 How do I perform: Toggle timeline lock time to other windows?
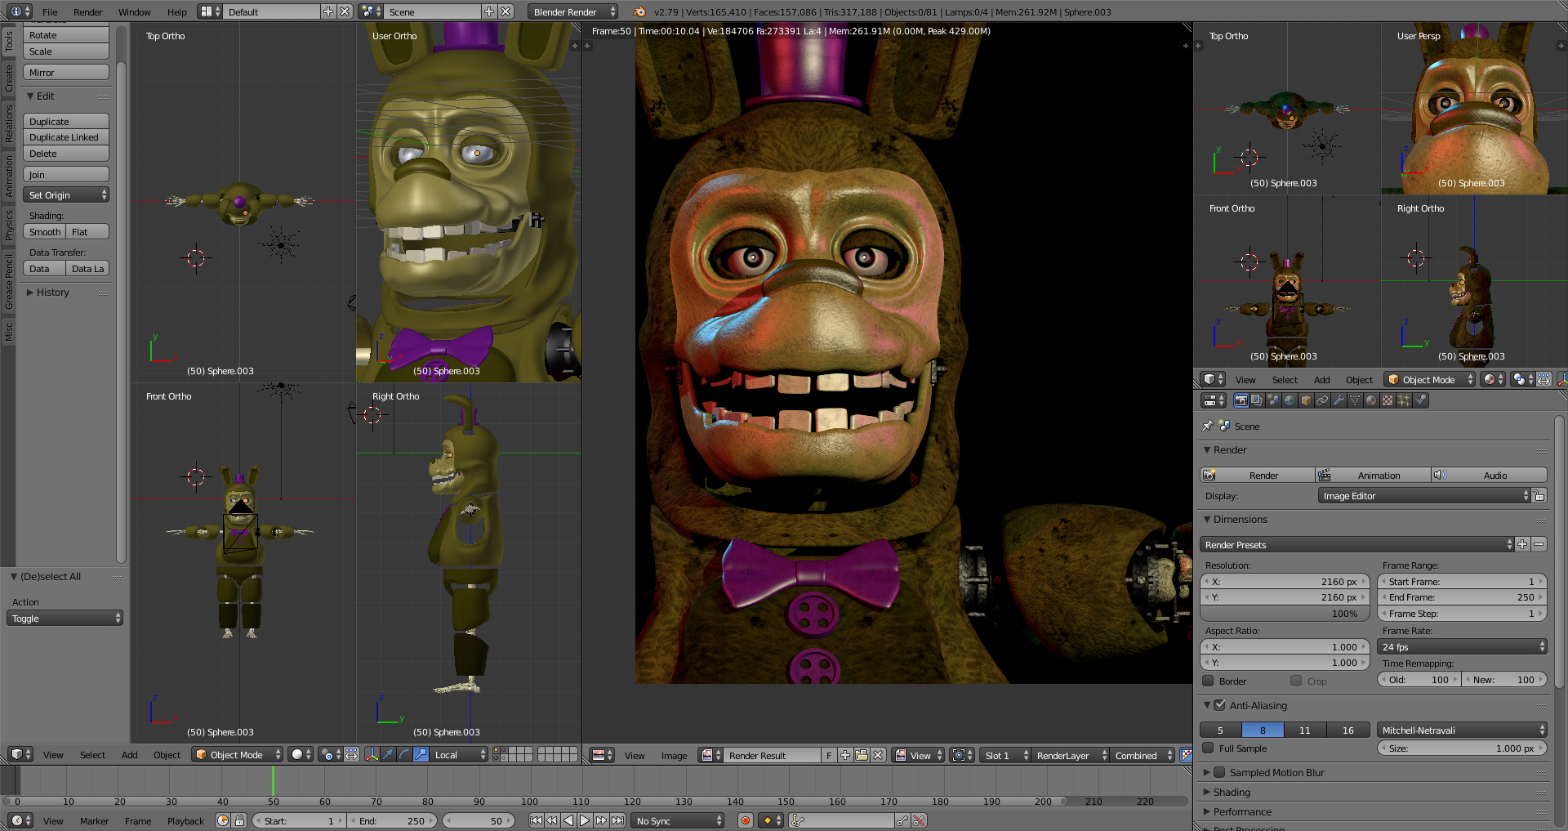tap(239, 820)
